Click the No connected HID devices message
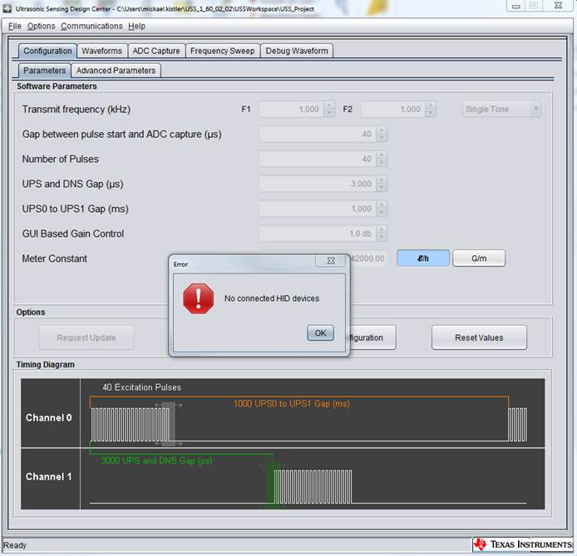 [272, 298]
